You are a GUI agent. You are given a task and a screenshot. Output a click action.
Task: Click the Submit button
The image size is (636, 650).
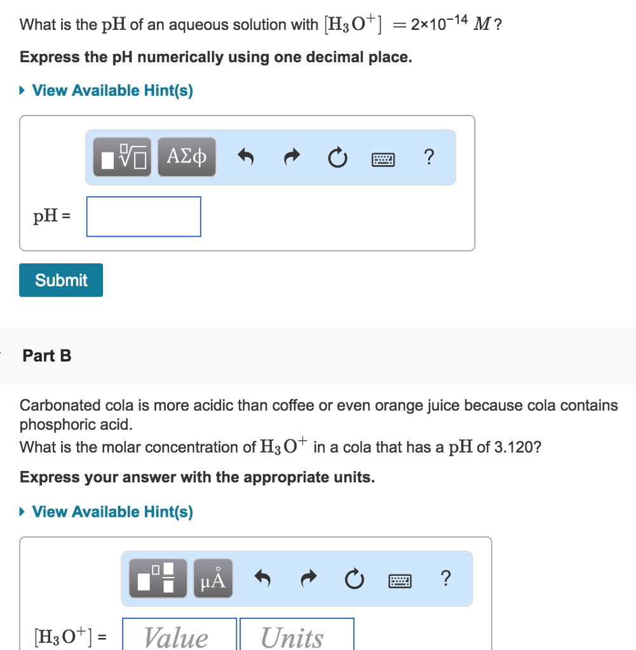(x=60, y=280)
